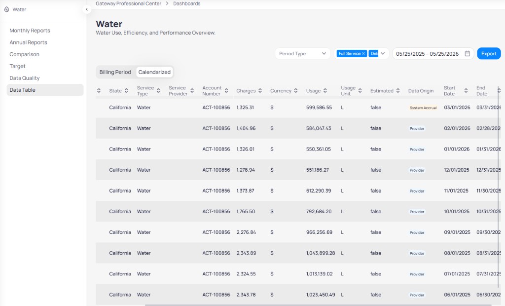This screenshot has width=505, height=306.
Task: Click the first column sort arrows at table left
Action: click(x=99, y=91)
